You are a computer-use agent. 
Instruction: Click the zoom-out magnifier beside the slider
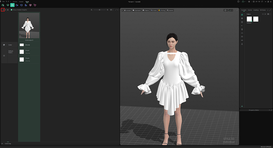tap(92, 10)
